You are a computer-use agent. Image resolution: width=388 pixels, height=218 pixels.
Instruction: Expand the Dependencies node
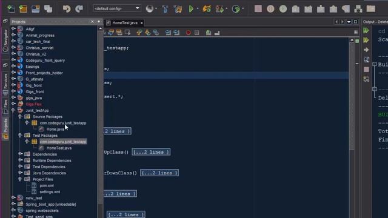coord(21,154)
